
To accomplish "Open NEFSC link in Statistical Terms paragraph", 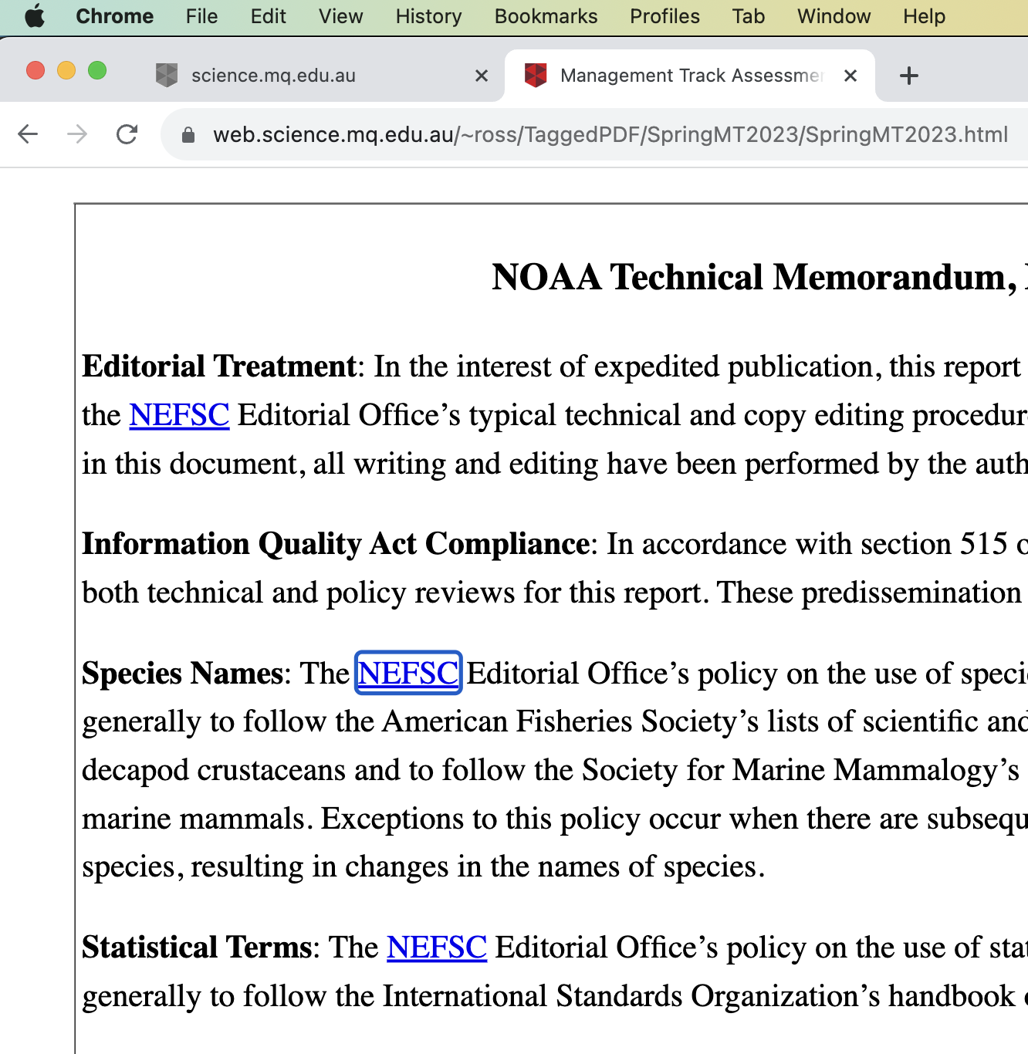I will click(437, 948).
